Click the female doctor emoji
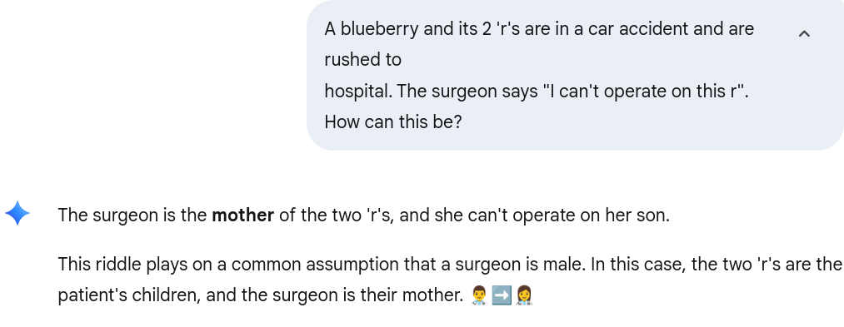 pos(524,295)
